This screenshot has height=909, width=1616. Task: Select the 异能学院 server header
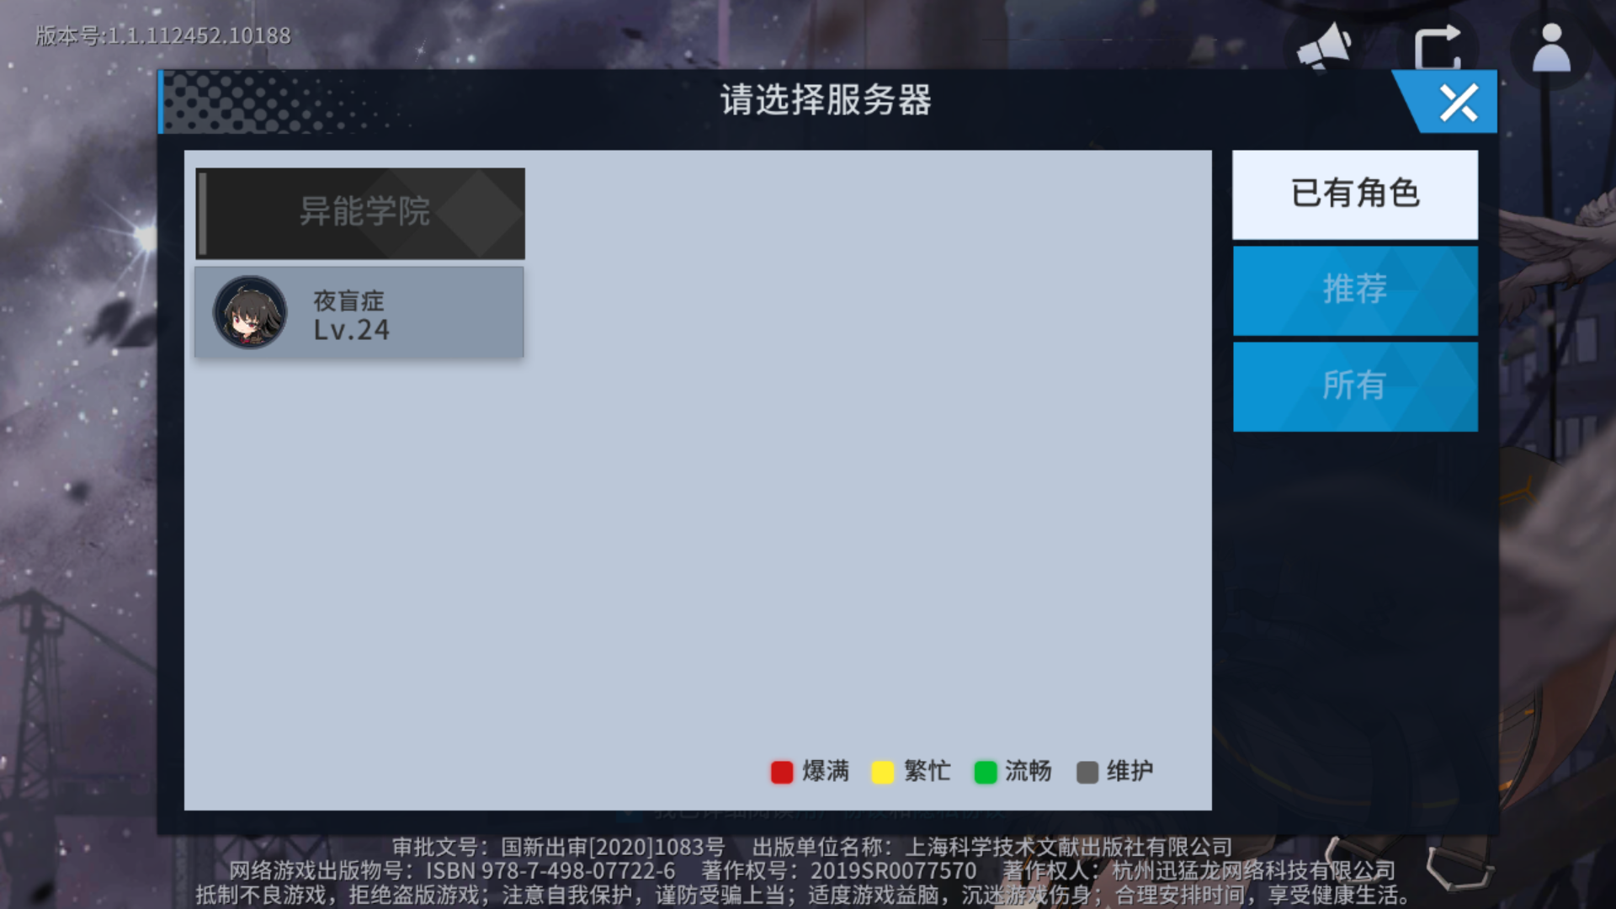(x=360, y=213)
